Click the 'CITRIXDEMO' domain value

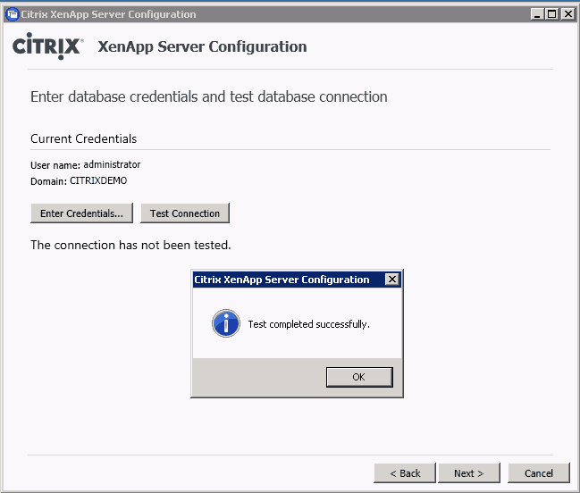(x=98, y=180)
